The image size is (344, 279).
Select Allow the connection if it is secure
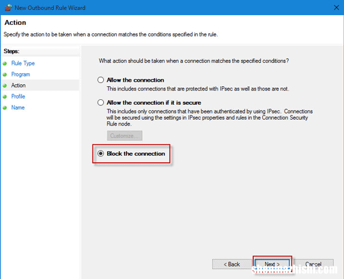pos(101,102)
